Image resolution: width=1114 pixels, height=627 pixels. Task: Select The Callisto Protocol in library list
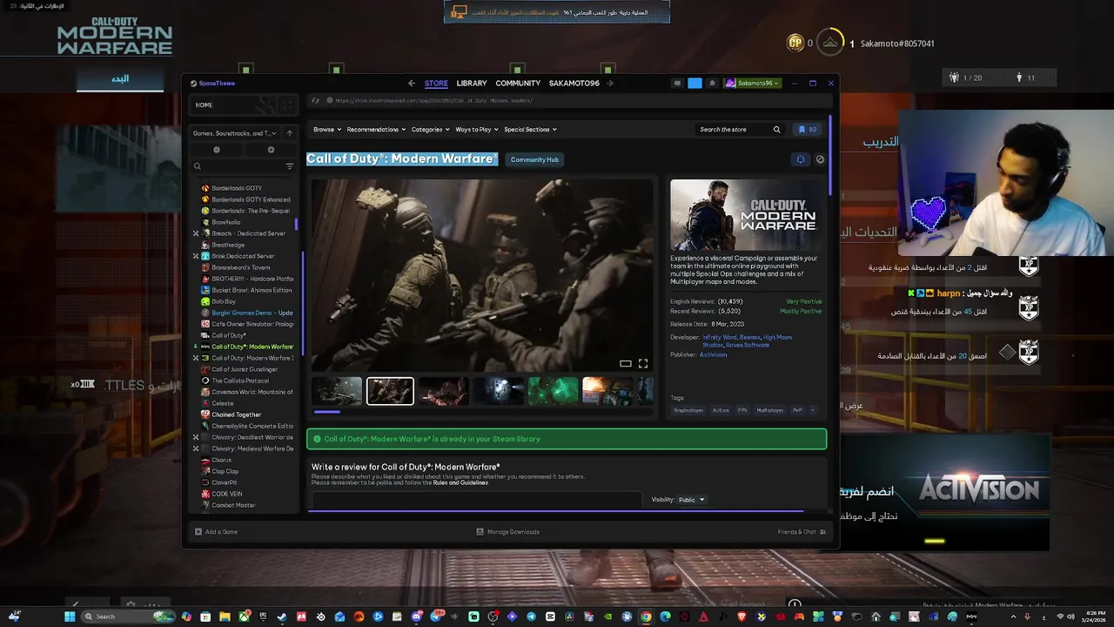click(x=240, y=381)
